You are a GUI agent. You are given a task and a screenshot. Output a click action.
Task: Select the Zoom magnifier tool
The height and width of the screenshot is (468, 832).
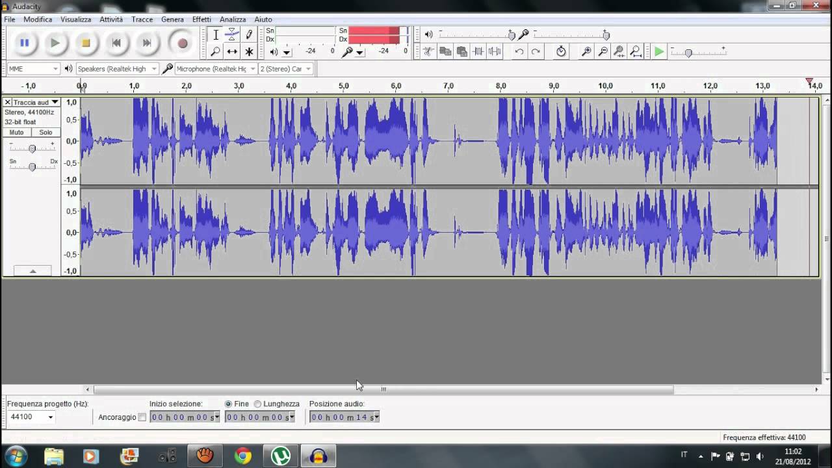click(x=216, y=51)
